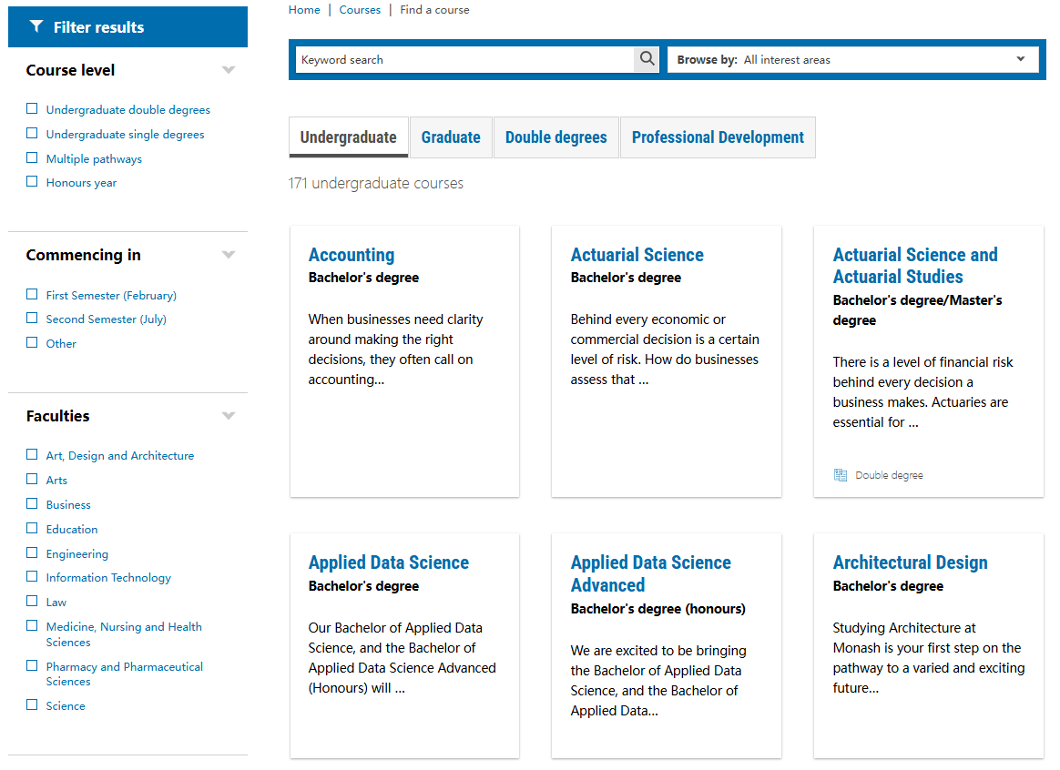Click into the Keyword search field
This screenshot has width=1060, height=770.
click(x=464, y=60)
